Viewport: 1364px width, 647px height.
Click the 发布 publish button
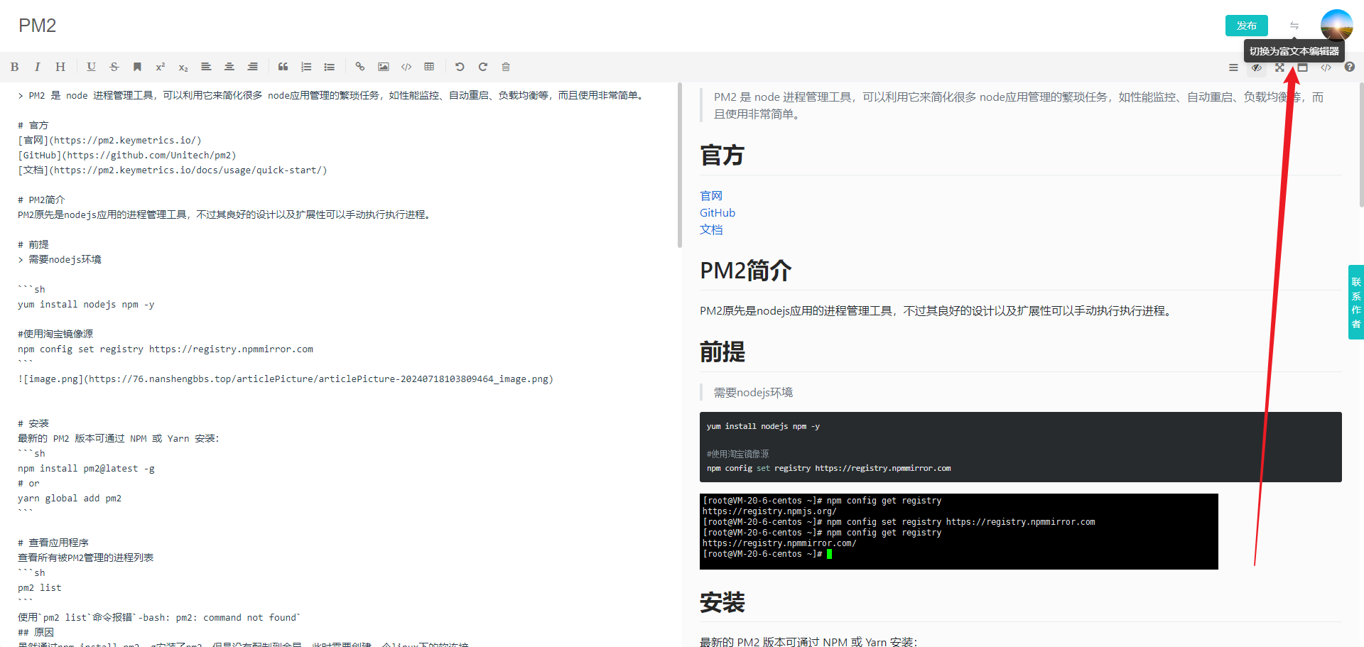pos(1246,26)
